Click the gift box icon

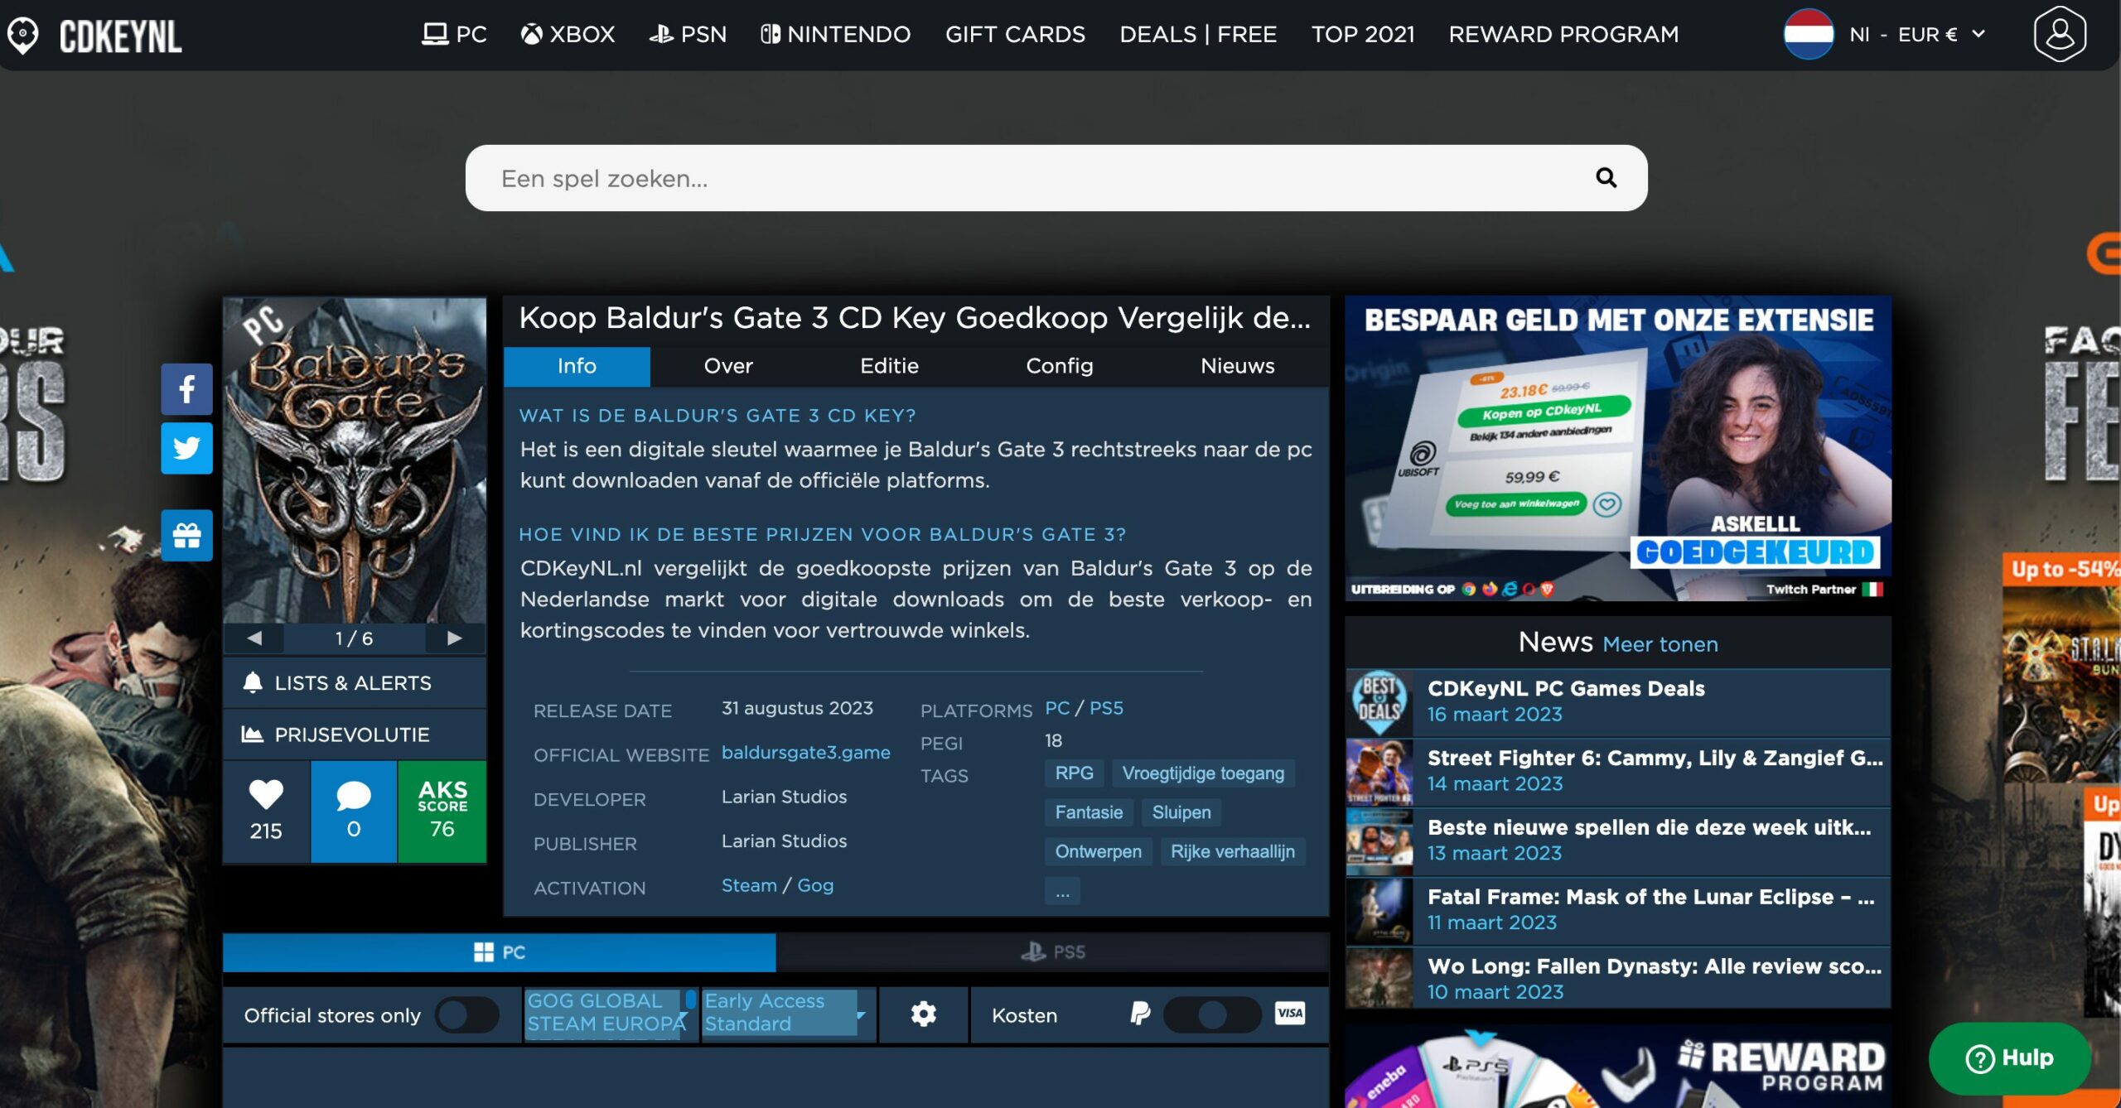click(186, 536)
